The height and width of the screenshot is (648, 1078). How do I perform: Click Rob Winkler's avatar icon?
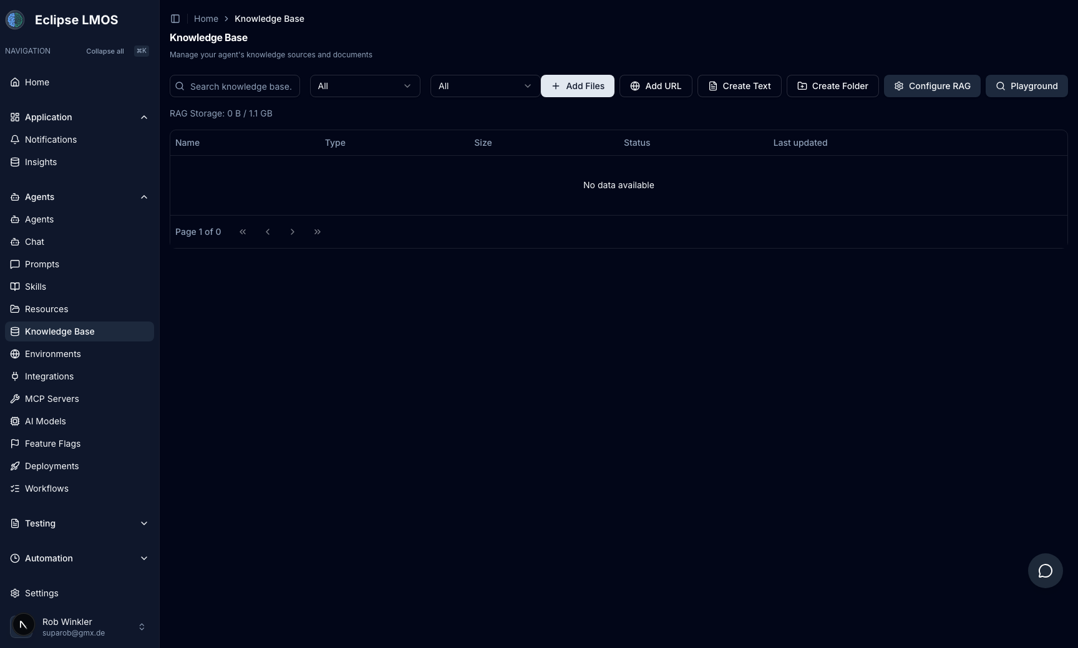coord(22,626)
